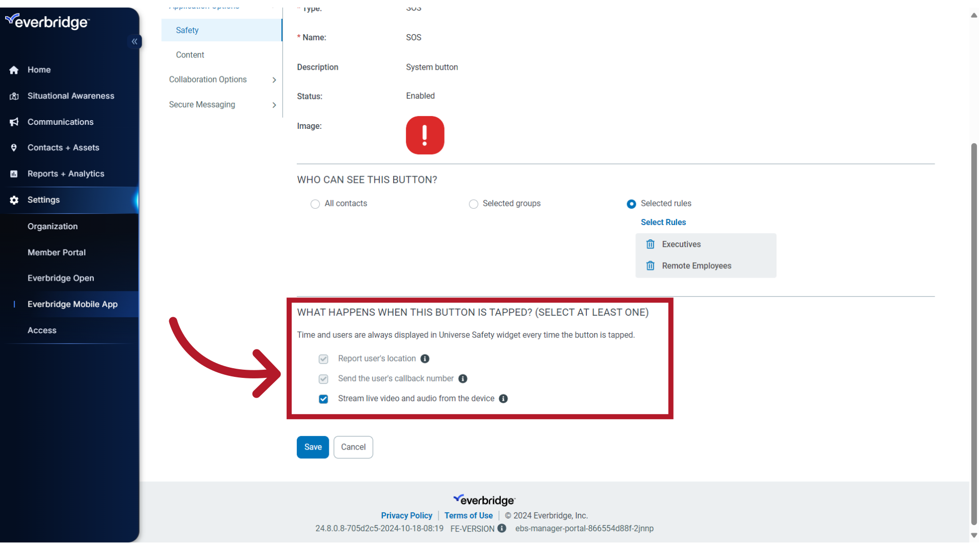Screen dimensions: 979x550
Task: Switch to the Content tab
Action: point(190,54)
